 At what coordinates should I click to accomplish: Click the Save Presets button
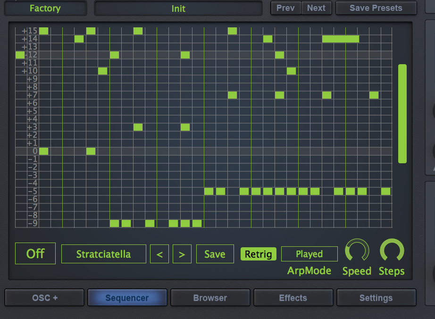[376, 8]
